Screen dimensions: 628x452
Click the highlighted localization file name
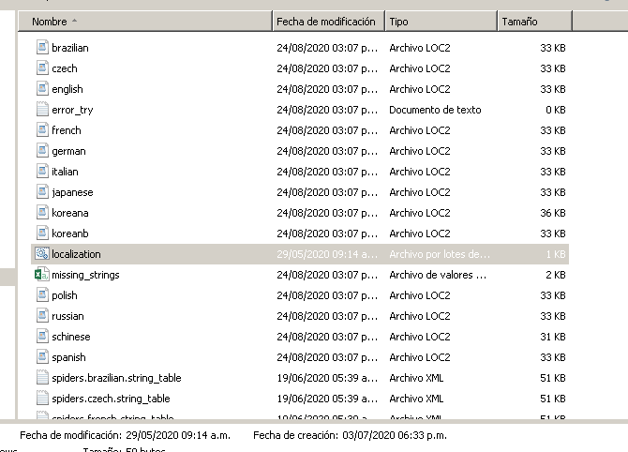[x=76, y=254]
